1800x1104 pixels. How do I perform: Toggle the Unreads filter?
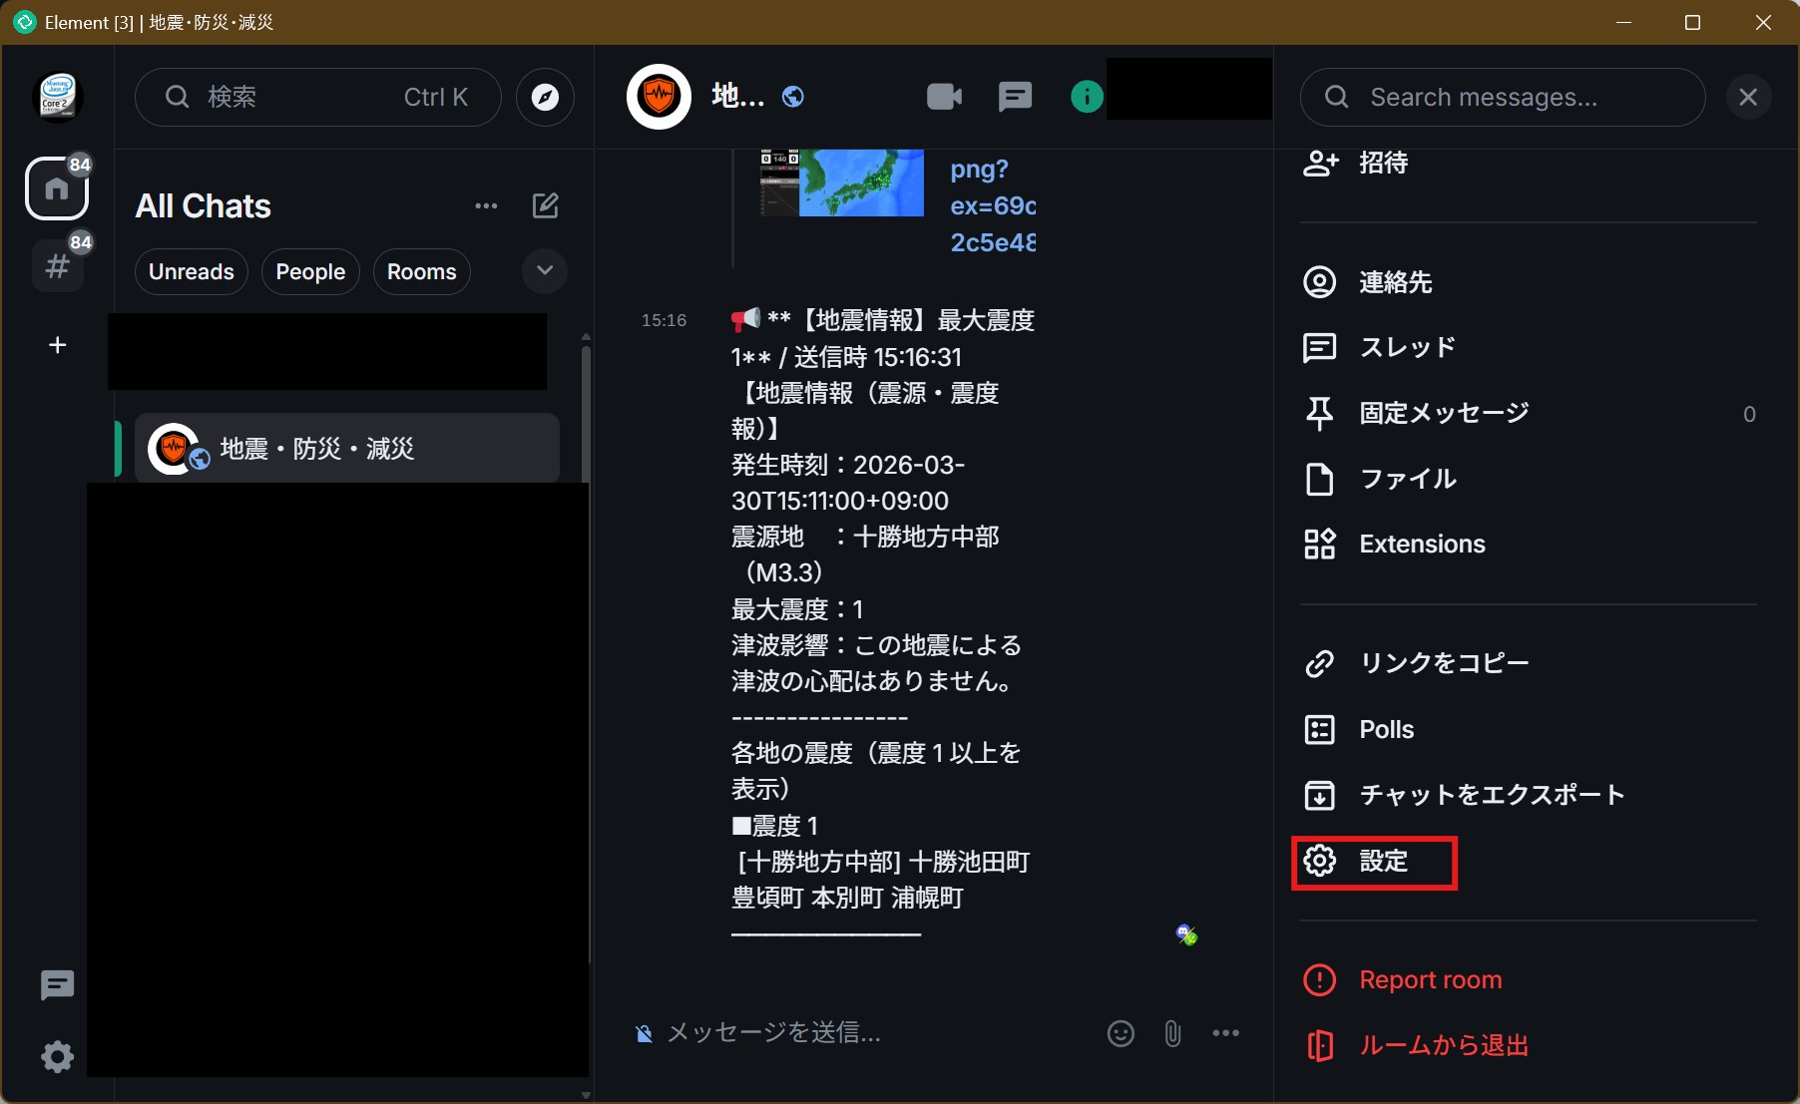(191, 271)
